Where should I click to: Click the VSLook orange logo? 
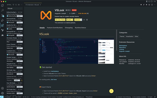click(46, 15)
